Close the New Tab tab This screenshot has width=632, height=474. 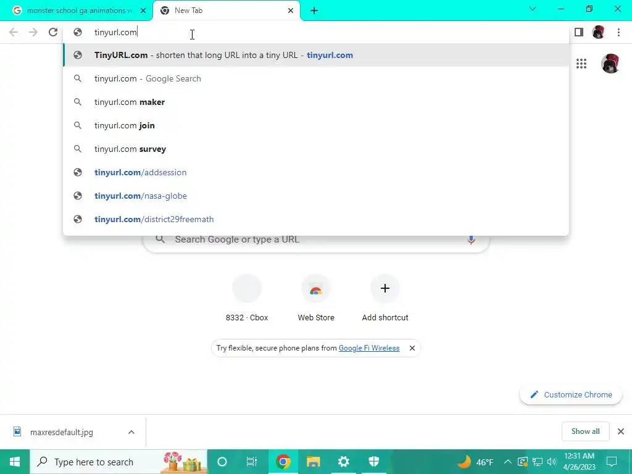pyautogui.click(x=291, y=10)
